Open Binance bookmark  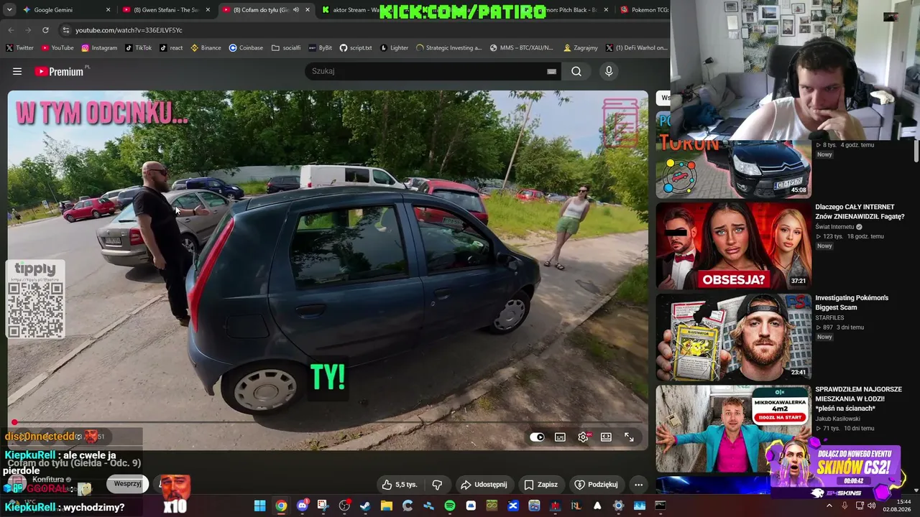pyautogui.click(x=206, y=48)
